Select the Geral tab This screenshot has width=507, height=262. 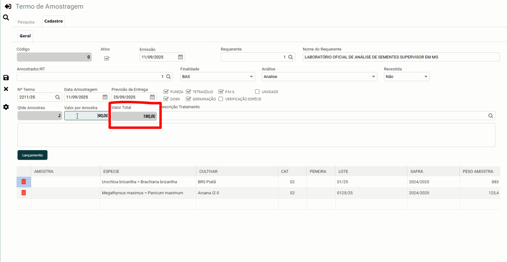(25, 36)
